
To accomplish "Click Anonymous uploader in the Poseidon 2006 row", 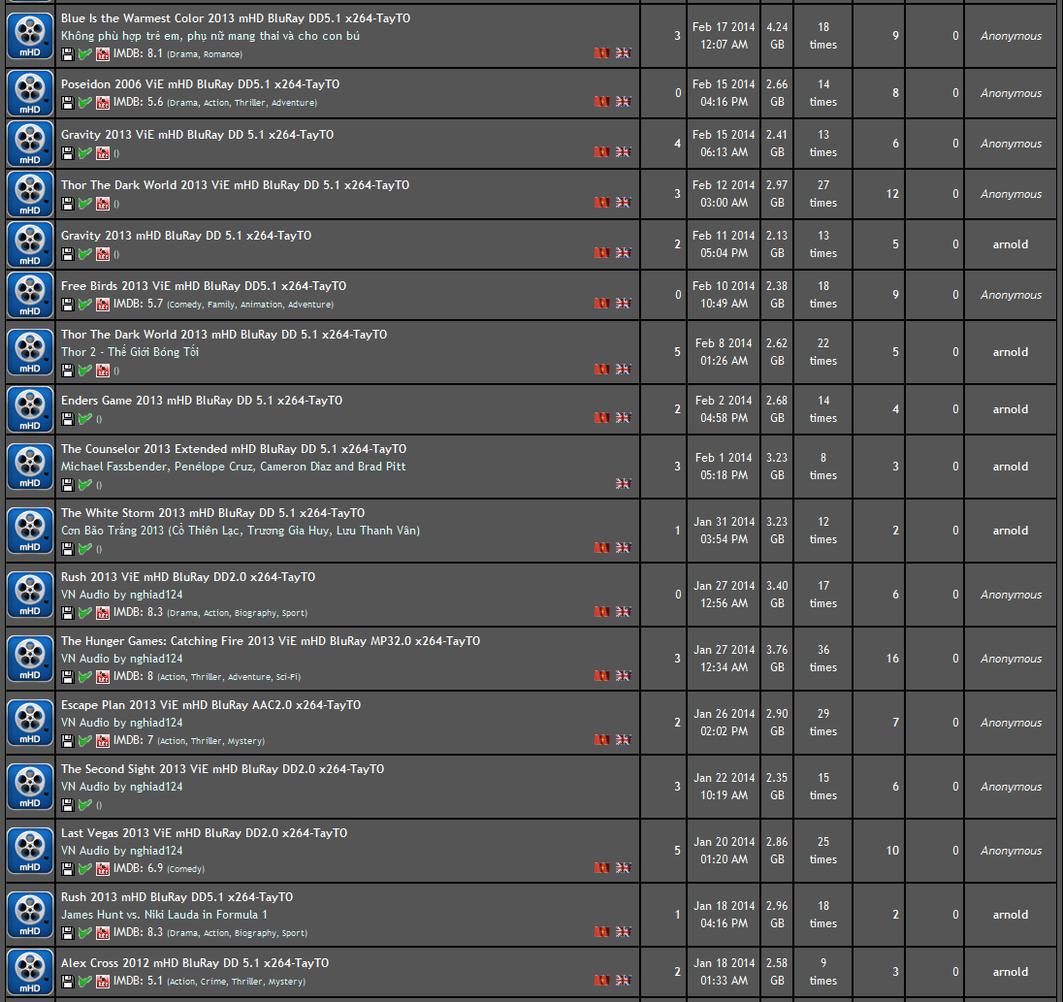I will (1011, 93).
